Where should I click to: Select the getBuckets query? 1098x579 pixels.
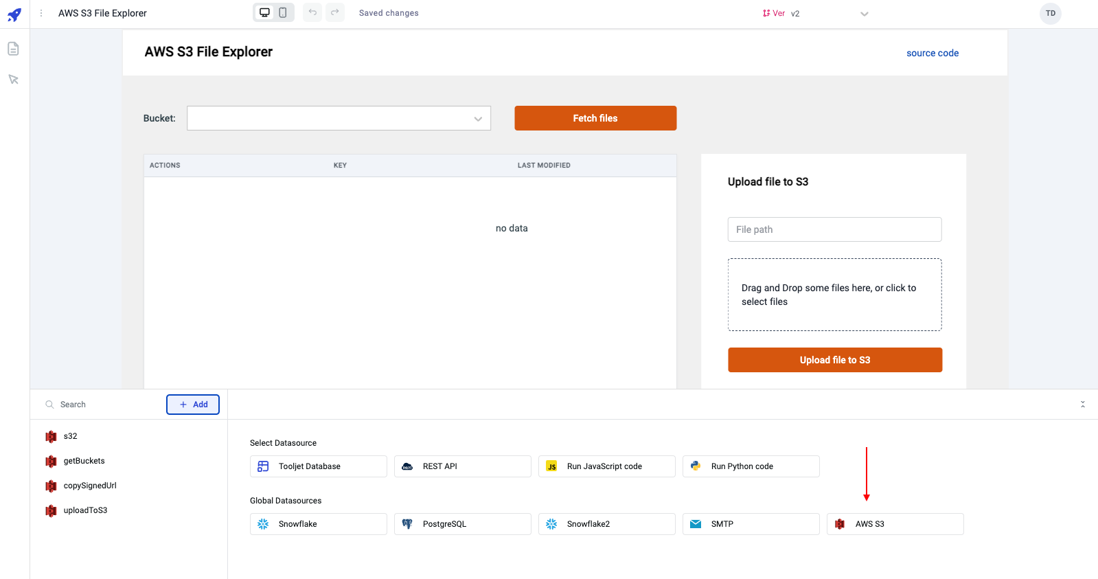(84, 461)
